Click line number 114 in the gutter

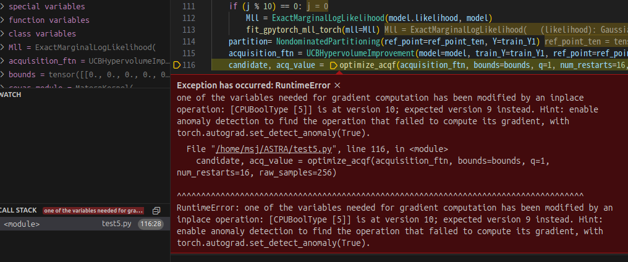click(x=189, y=41)
